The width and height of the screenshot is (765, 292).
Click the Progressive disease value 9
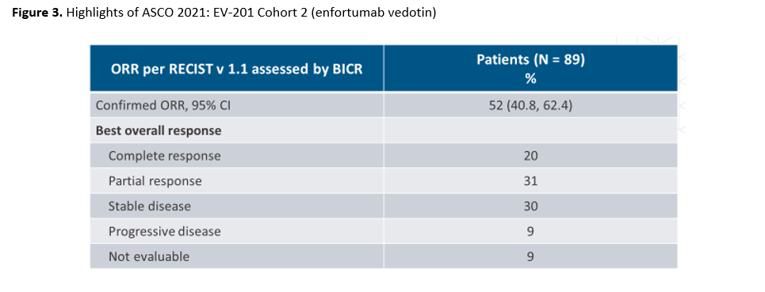(x=530, y=231)
